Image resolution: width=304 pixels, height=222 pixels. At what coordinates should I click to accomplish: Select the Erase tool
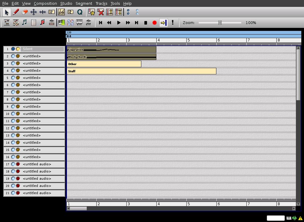(25, 12)
